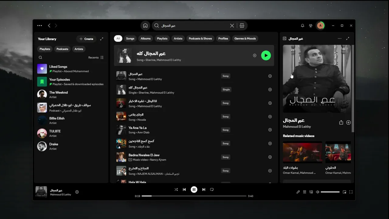This screenshot has width=389, height=219.
Task: Open the now-playing cover art thumbnail in player bar
Action: pos(41,192)
